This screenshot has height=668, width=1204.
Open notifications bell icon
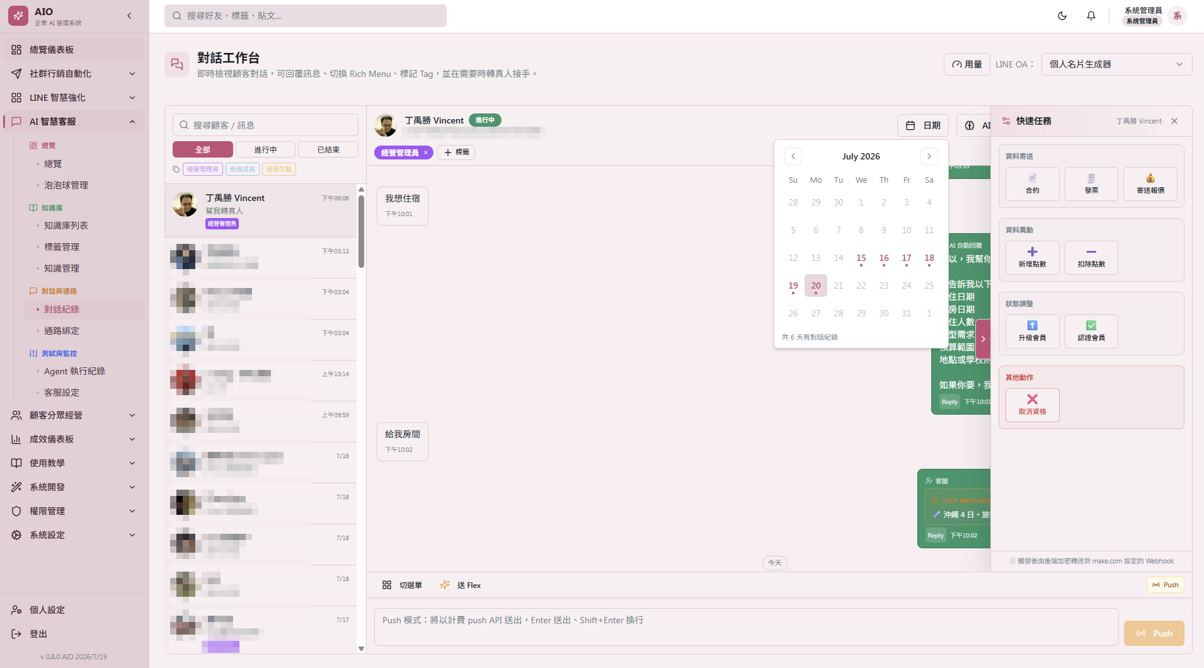point(1091,16)
